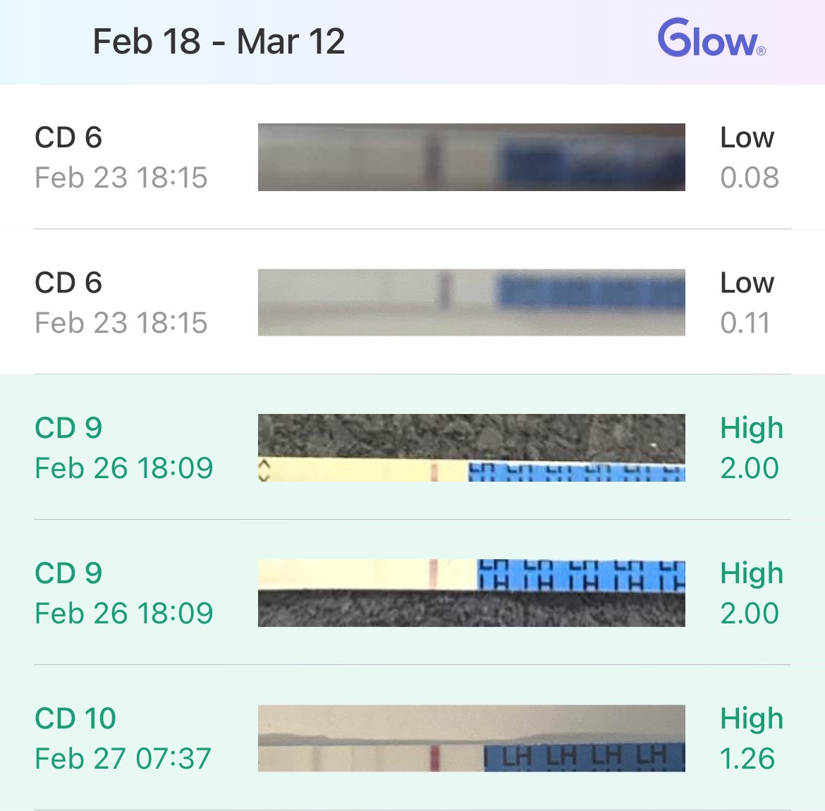View the first CD 9 test strip on dark background

coord(472,447)
